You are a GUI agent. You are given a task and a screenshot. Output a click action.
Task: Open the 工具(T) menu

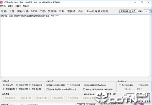coord(18,6)
